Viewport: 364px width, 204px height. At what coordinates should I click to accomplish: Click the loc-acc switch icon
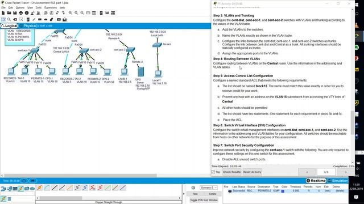click(x=157, y=45)
